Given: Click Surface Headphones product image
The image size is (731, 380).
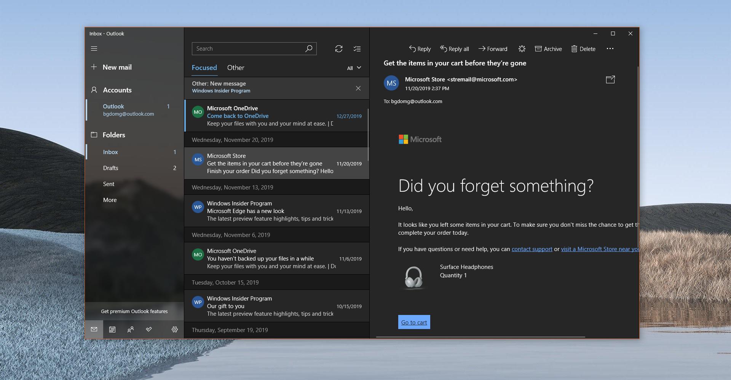Looking at the screenshot, I should point(413,278).
